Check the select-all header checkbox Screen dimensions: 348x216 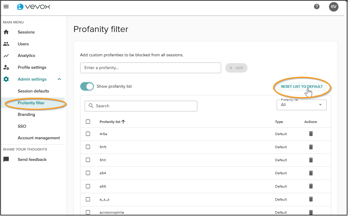point(88,122)
